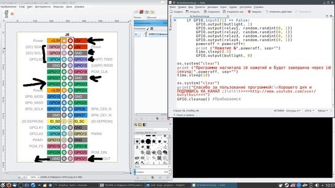
Task: Select the highlighted soft Hardness 050 brush
Action: tap(137, 142)
